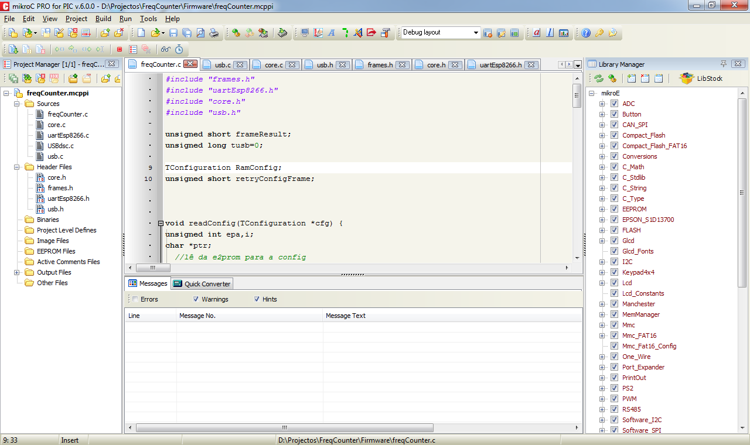This screenshot has width=750, height=445.
Task: Click the blue italic 'I' toolbar icon
Action: tap(550, 33)
